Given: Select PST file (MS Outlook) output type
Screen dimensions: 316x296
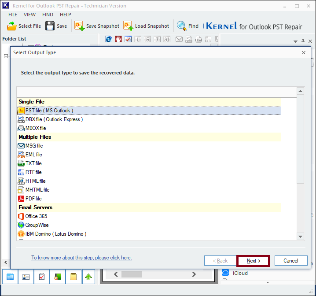Looking at the screenshot, I should tap(49, 111).
